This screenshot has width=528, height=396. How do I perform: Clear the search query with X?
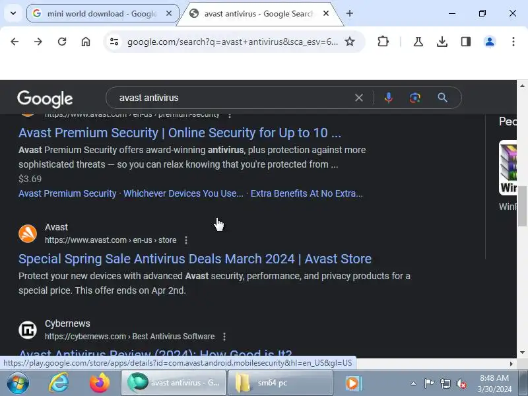(x=359, y=98)
